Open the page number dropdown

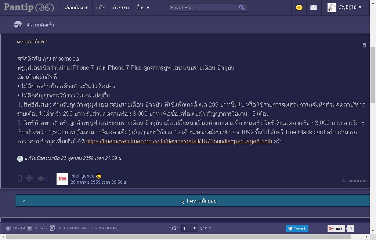coord(189,228)
